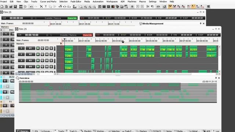Click the Save floppy disk icon
This screenshot has width=235, height=132.
[15, 7]
